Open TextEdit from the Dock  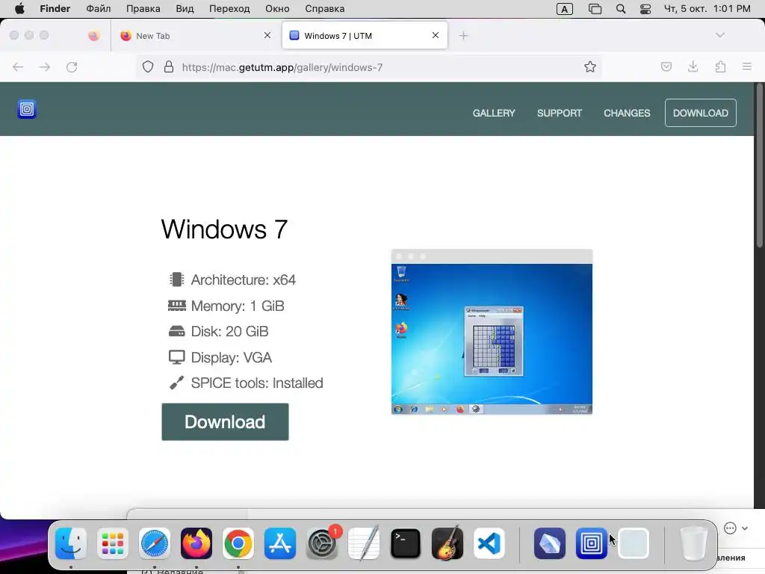[x=364, y=543]
